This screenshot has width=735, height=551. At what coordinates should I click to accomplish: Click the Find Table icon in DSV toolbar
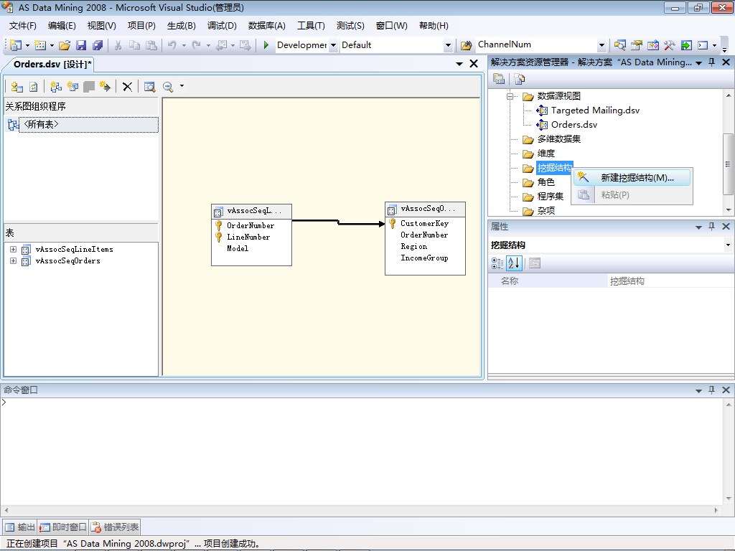click(x=149, y=87)
